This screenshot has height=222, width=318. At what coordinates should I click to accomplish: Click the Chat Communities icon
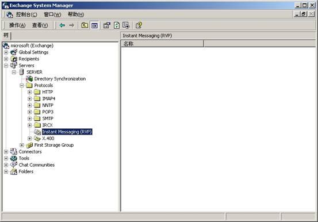(x=14, y=165)
